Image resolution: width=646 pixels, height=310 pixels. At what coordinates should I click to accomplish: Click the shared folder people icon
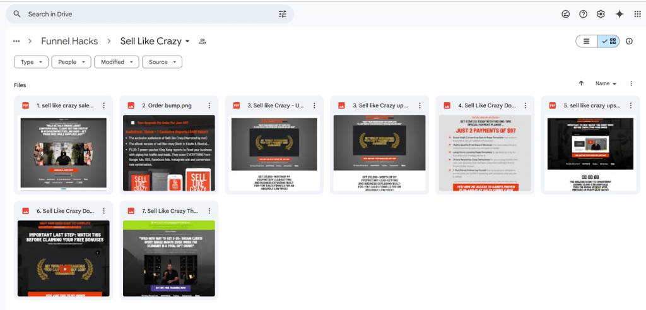point(203,41)
